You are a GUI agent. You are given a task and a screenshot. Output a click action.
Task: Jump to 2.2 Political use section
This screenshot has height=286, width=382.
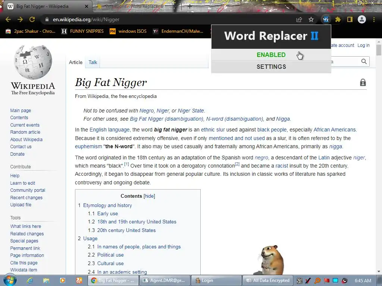pos(110,255)
